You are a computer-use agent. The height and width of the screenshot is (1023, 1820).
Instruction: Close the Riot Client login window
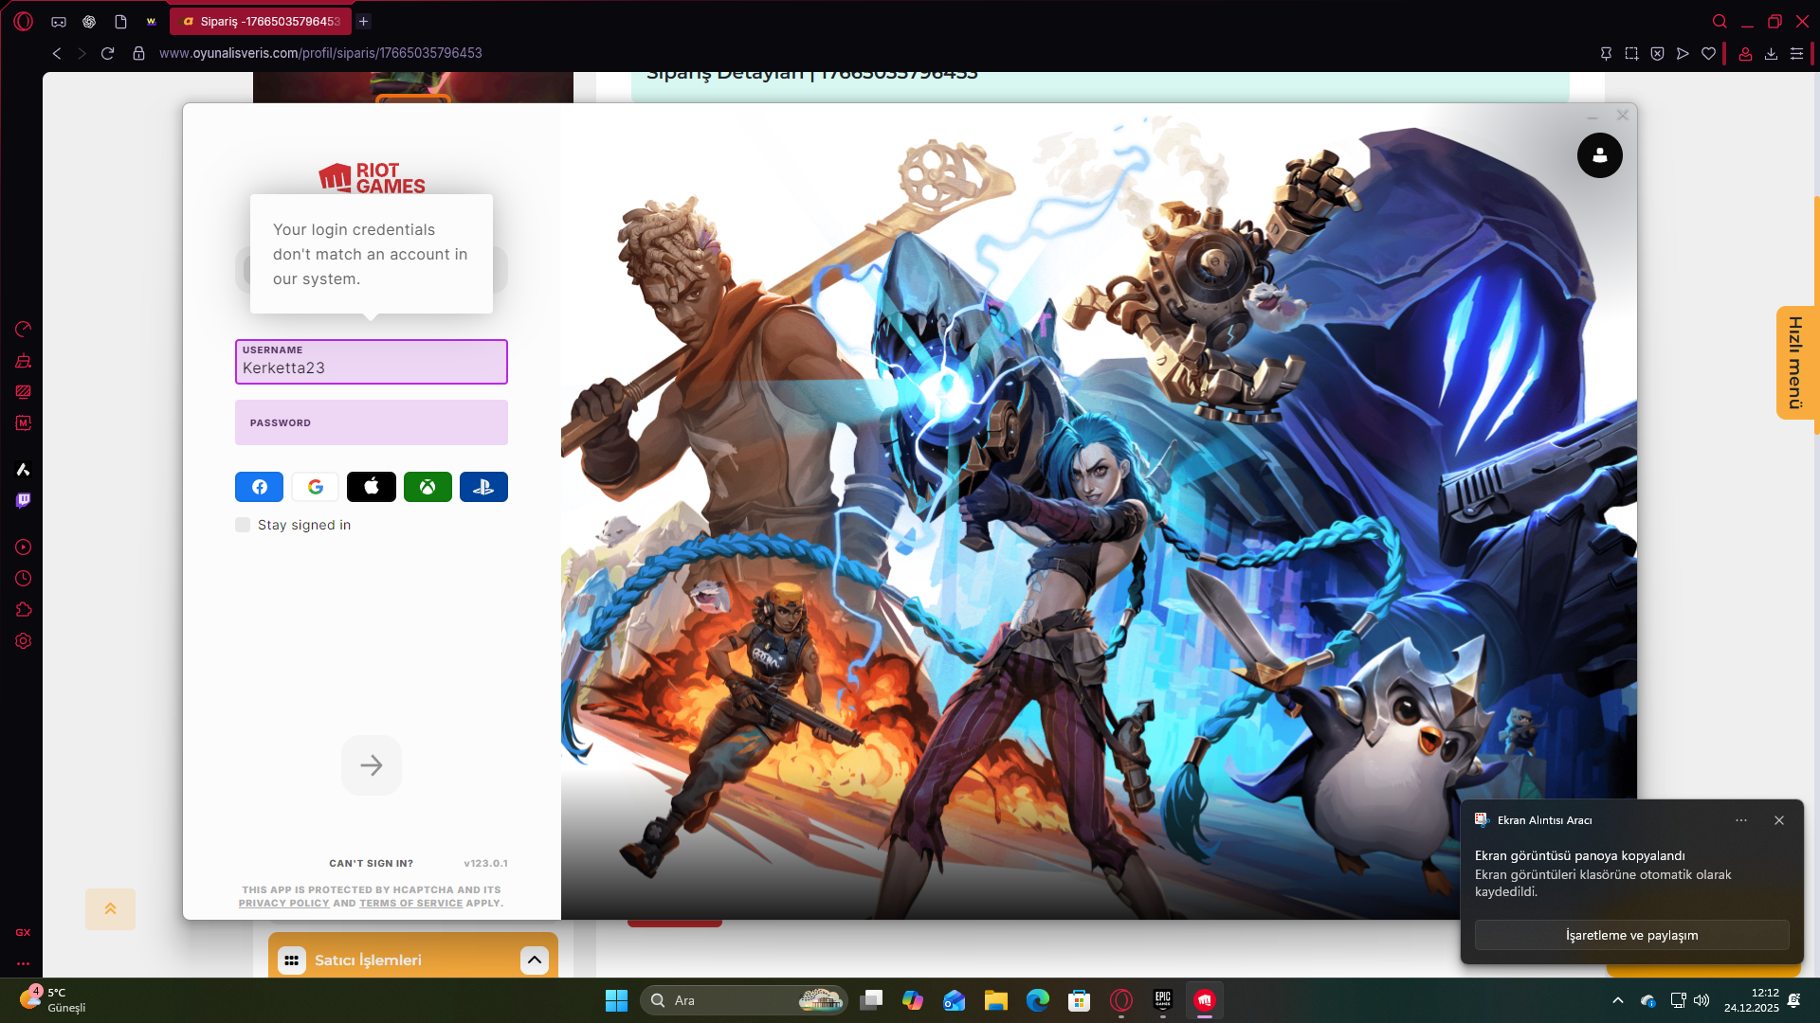coord(1623,116)
